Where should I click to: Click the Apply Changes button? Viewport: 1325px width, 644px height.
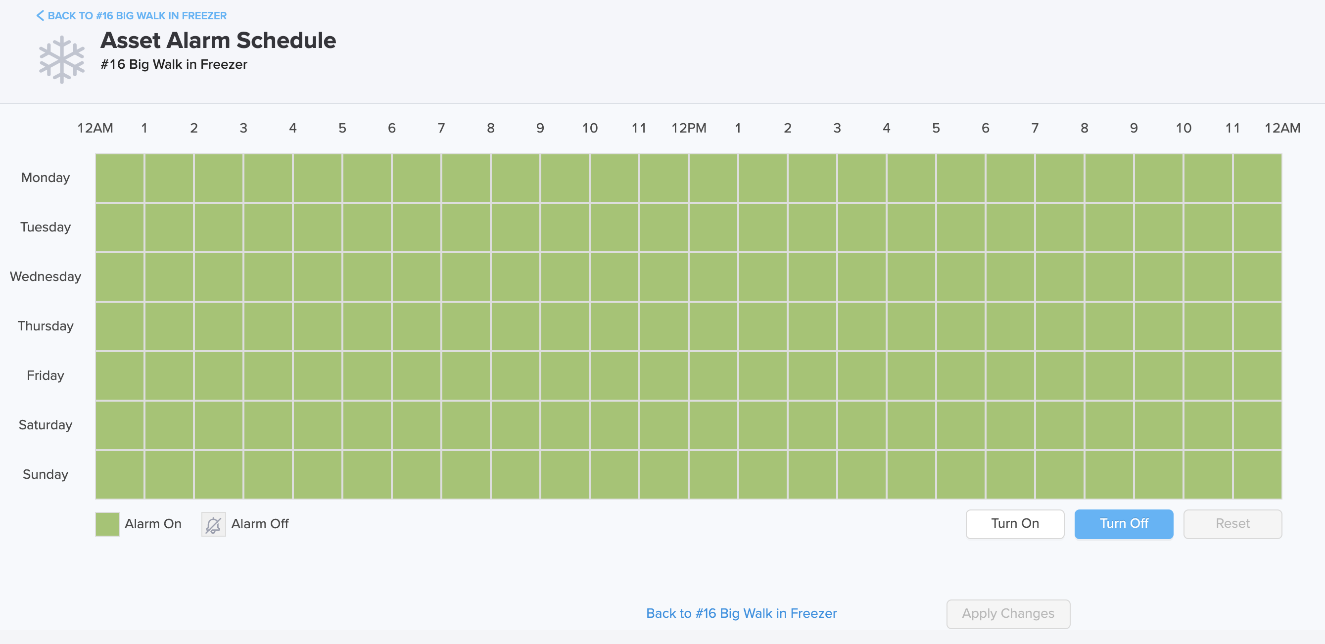tap(1008, 614)
